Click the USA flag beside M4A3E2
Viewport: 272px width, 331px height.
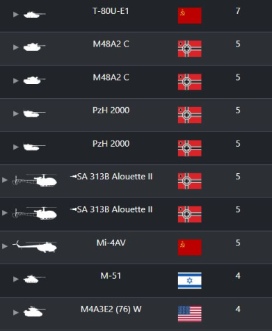click(190, 314)
